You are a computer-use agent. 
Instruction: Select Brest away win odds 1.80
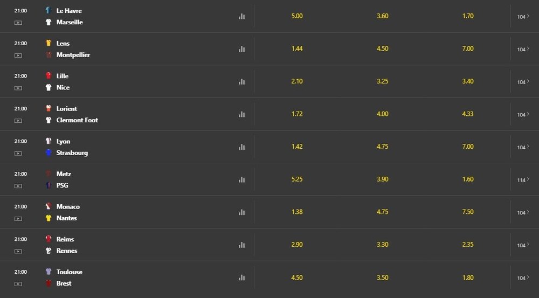point(468,278)
